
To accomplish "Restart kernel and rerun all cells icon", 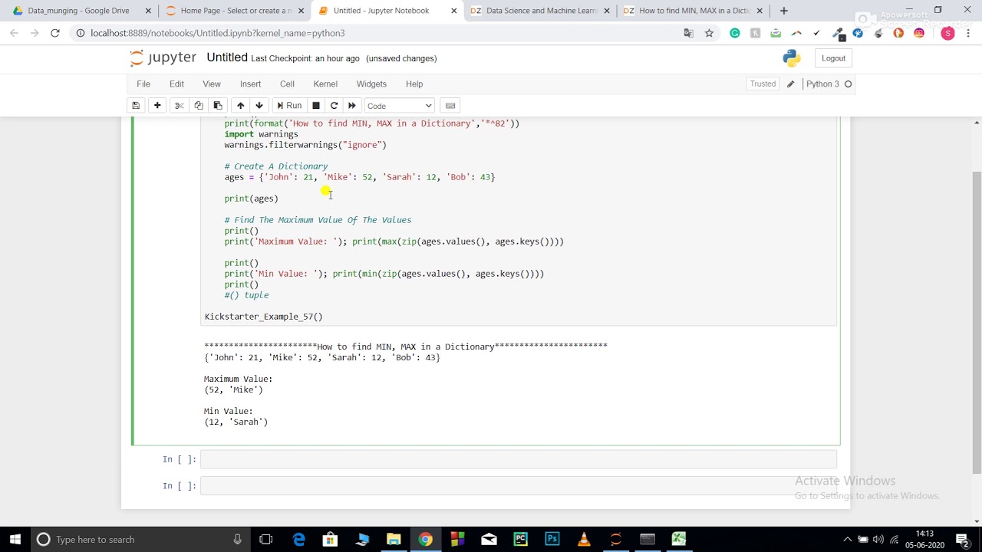I will [352, 106].
